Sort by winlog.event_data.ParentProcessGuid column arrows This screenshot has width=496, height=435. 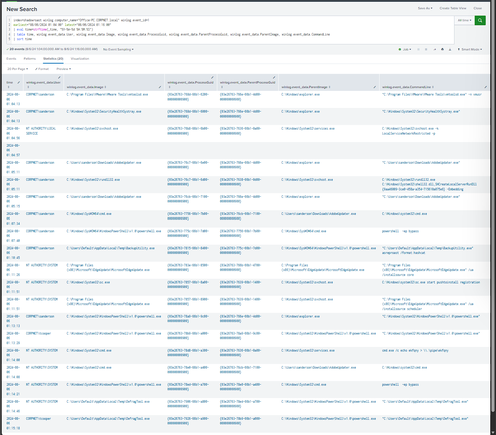(222, 87)
